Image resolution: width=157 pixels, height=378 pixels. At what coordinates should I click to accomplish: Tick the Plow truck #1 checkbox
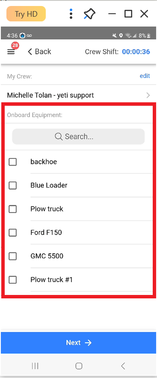click(12, 280)
